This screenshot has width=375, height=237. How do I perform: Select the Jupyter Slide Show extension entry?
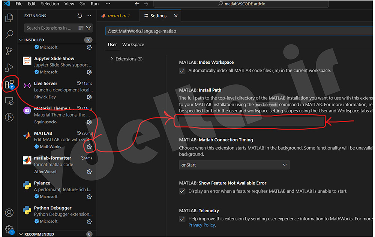(x=57, y=65)
